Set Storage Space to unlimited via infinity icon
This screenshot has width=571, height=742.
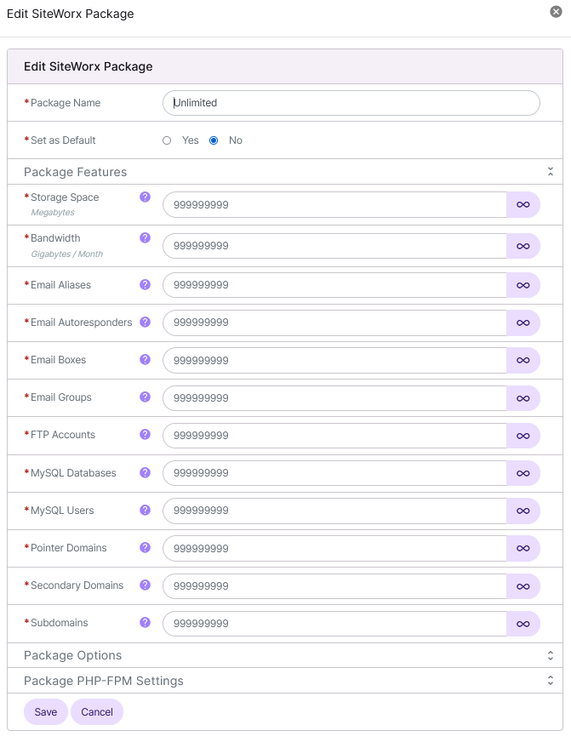(x=522, y=205)
